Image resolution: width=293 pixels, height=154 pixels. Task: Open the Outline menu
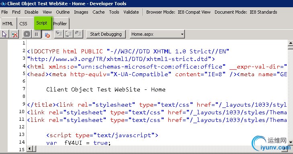63,12
